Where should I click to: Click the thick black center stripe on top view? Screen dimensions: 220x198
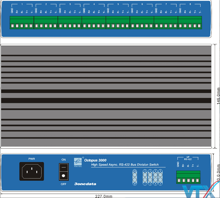point(106,100)
